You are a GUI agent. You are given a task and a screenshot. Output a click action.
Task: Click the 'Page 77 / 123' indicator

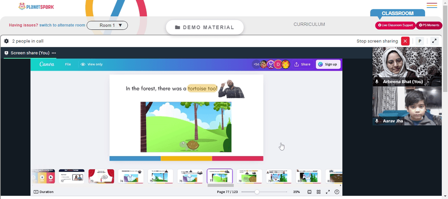pos(228,192)
